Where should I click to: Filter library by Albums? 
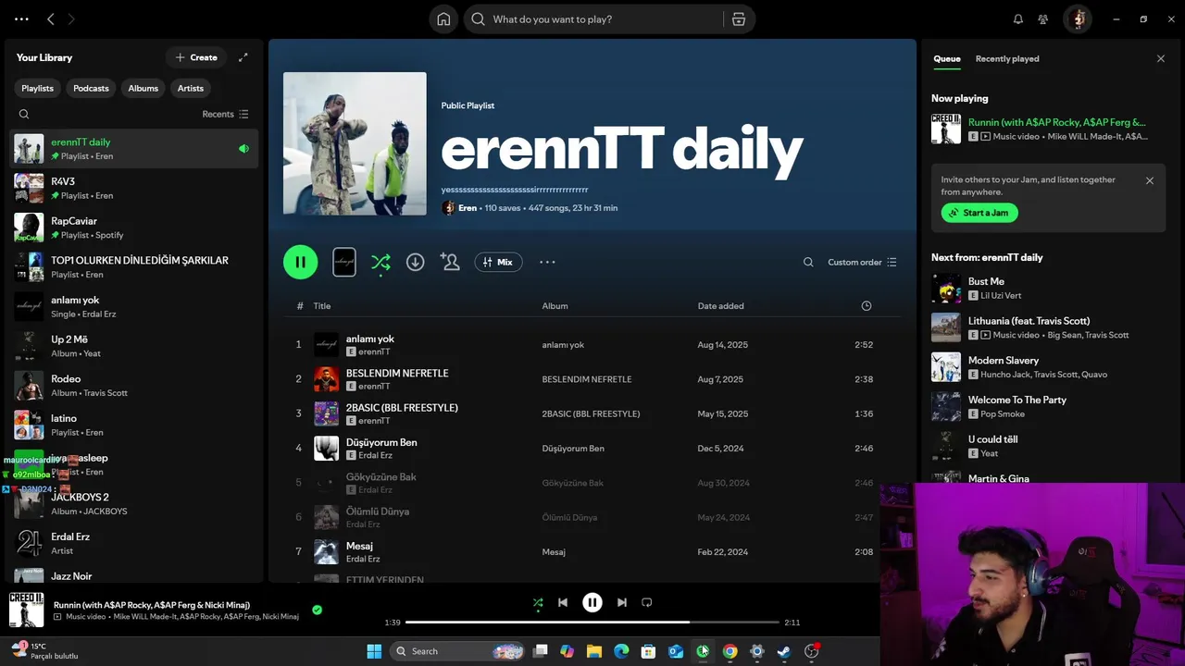(x=143, y=88)
